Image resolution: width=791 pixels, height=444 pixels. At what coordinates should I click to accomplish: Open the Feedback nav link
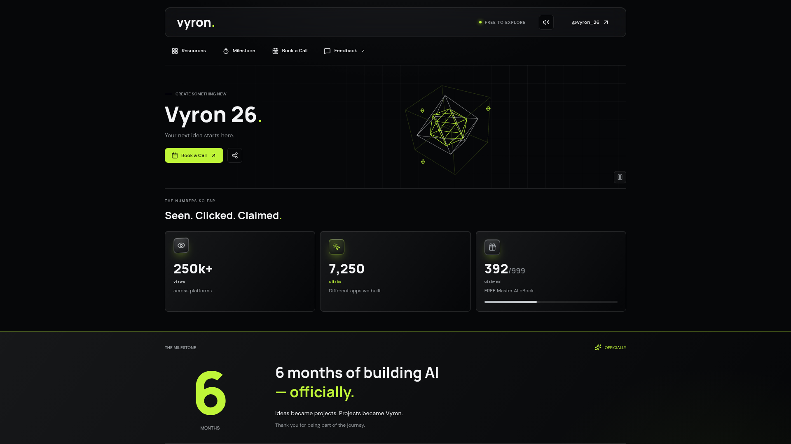(344, 51)
